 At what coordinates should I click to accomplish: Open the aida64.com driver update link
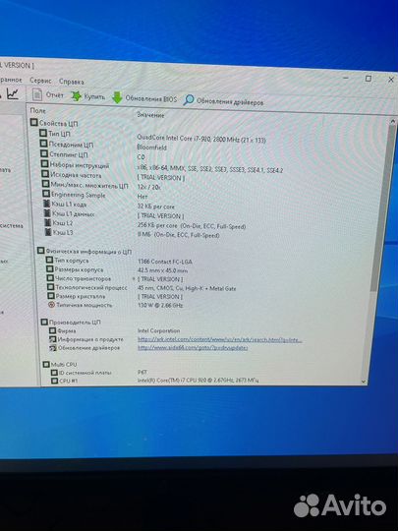(193, 348)
